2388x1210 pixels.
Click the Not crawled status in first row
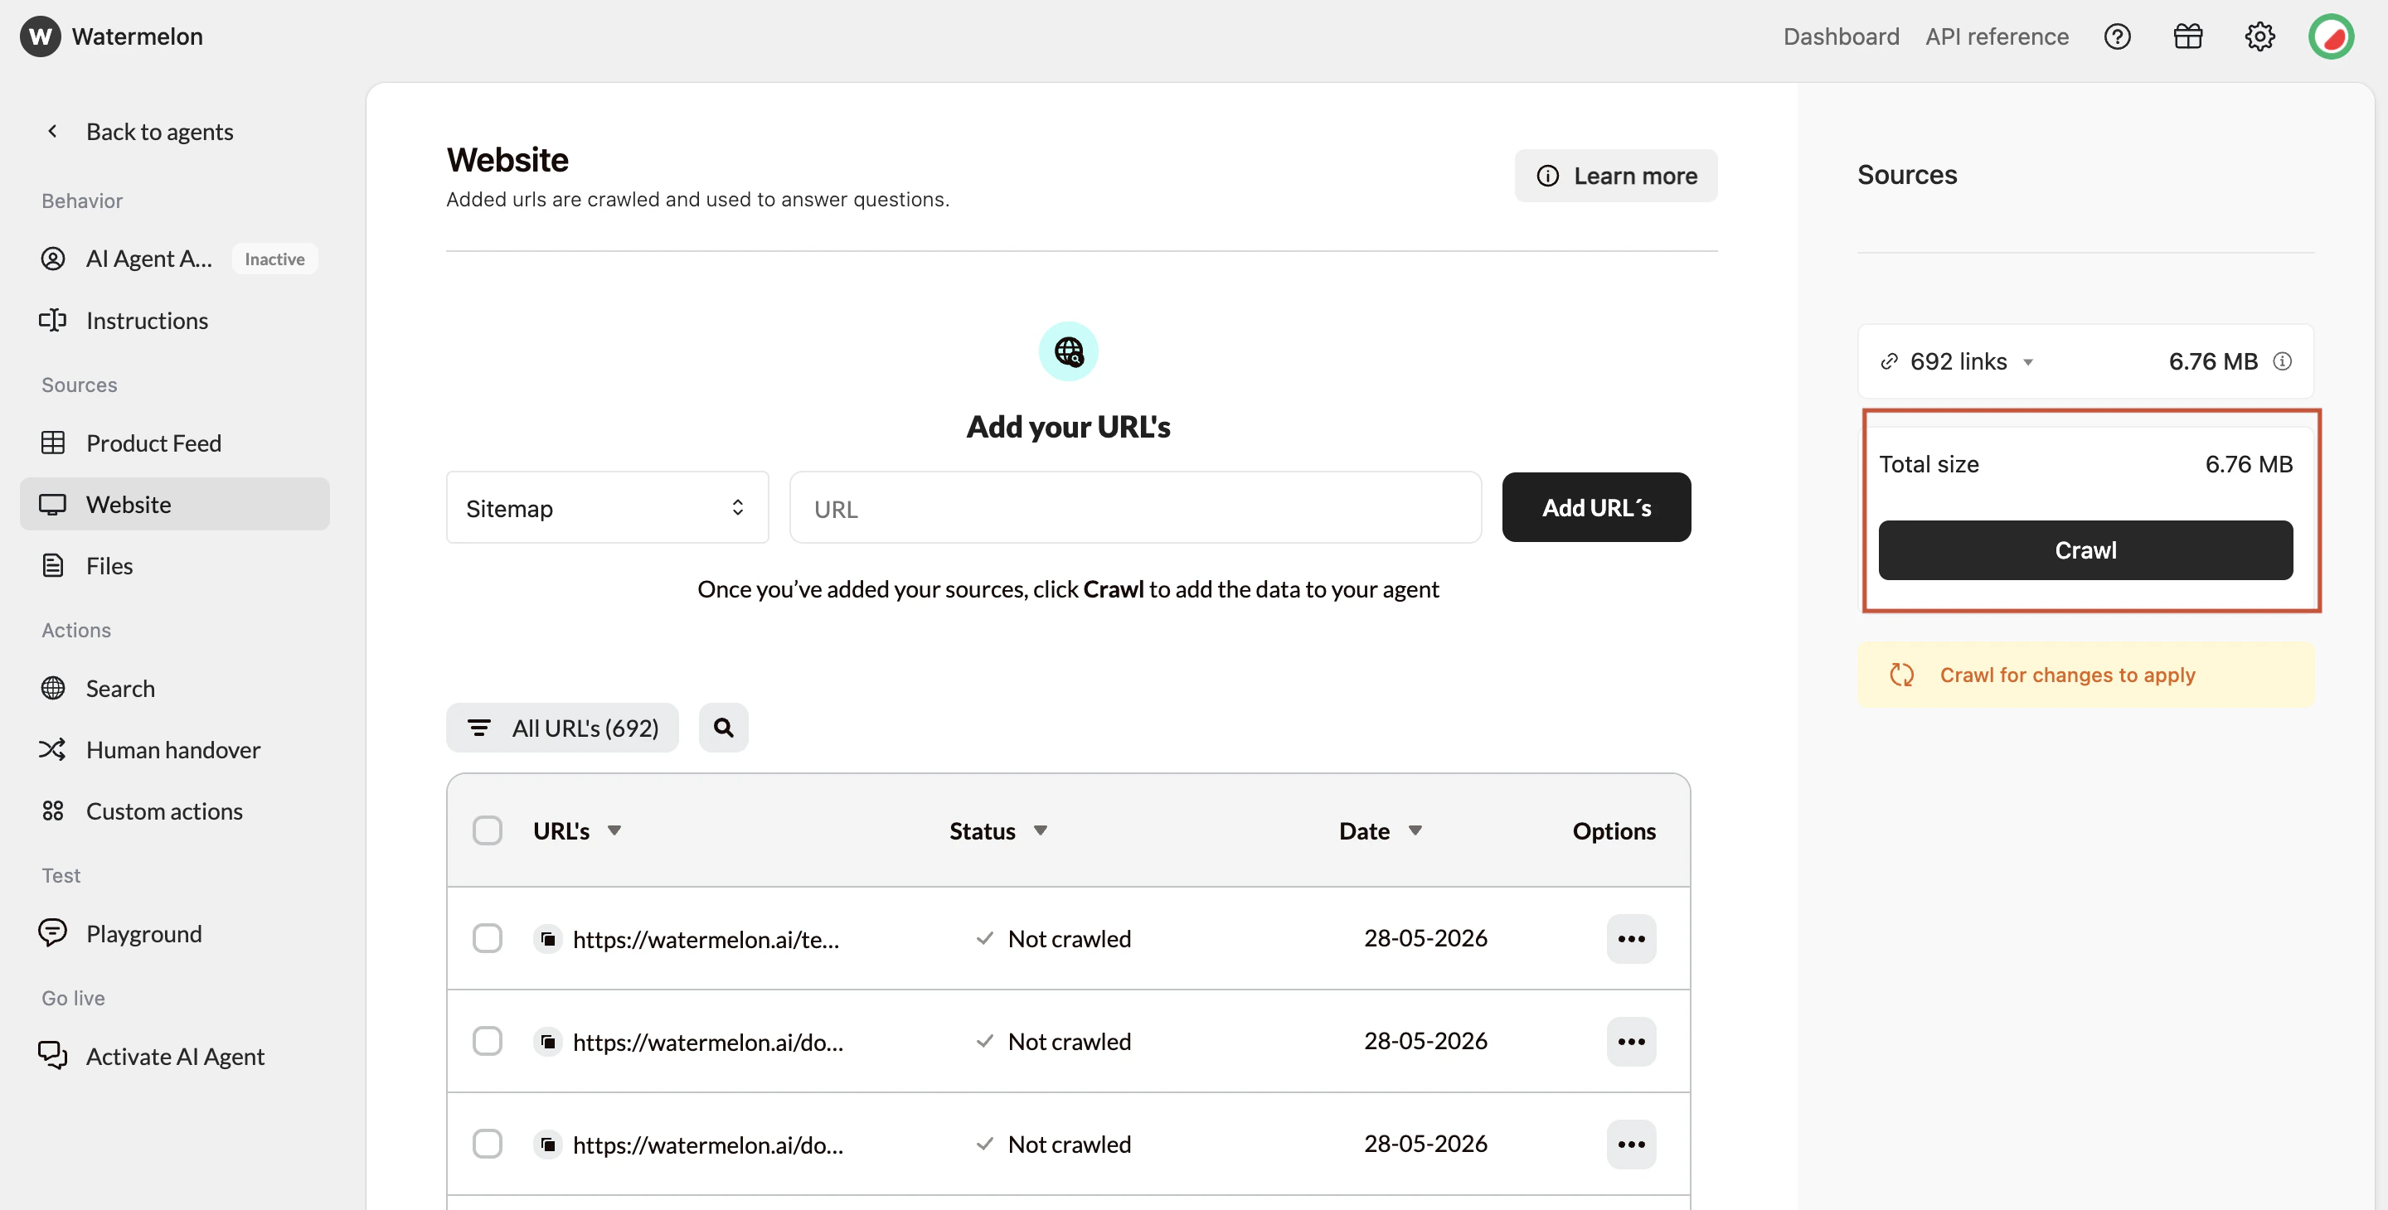pyautogui.click(x=1069, y=938)
